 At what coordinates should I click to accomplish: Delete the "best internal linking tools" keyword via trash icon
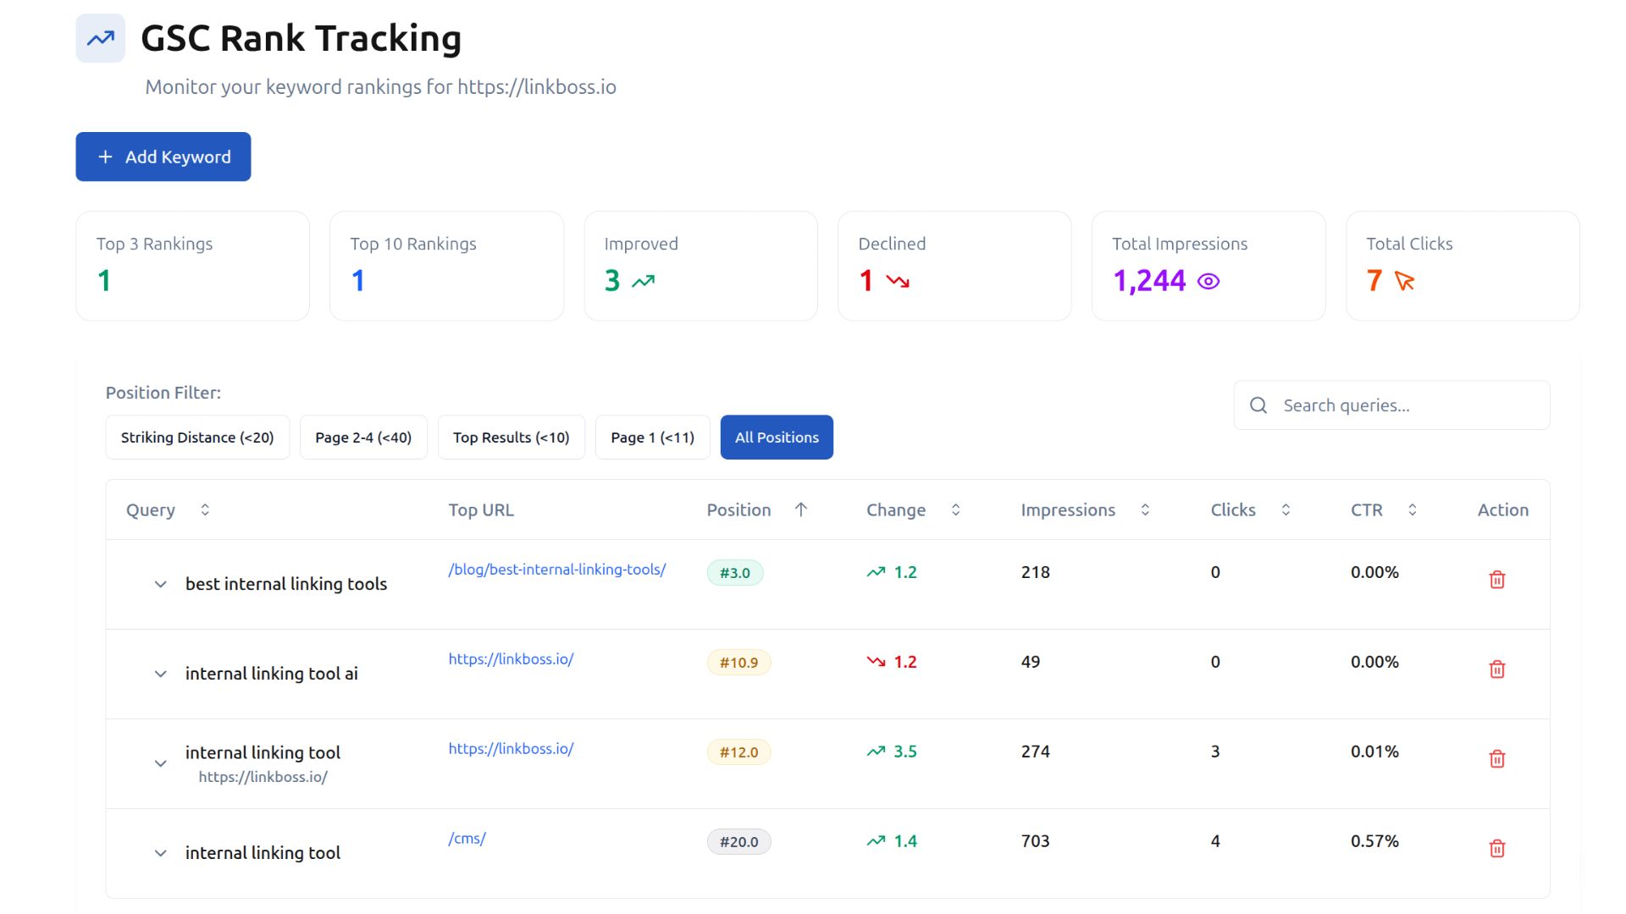tap(1497, 580)
